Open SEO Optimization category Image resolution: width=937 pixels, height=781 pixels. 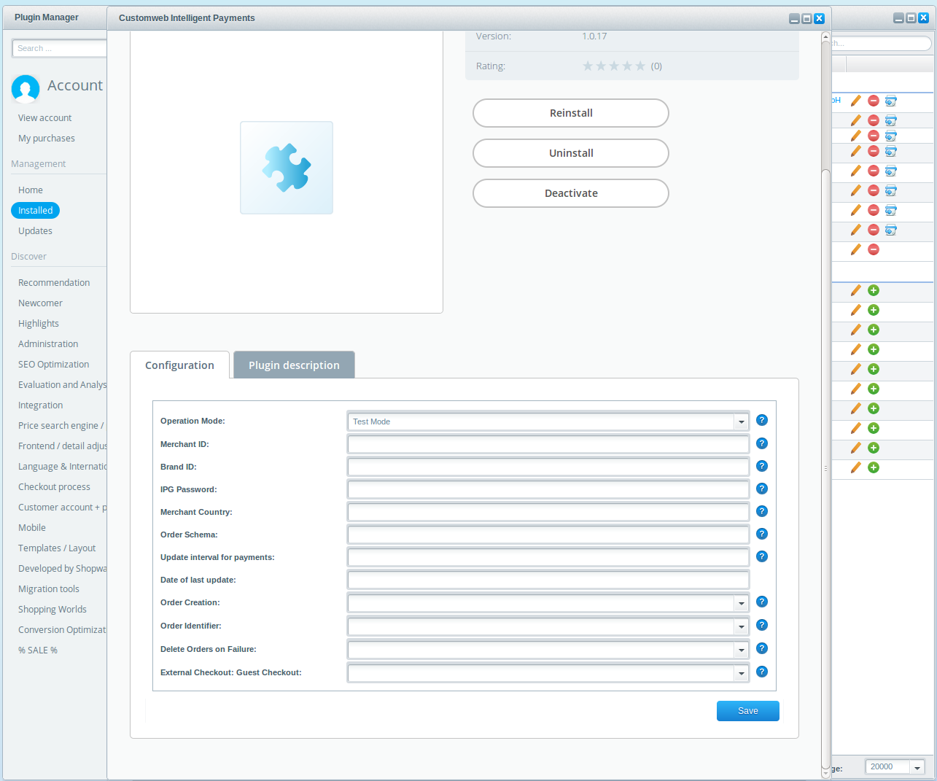54,364
